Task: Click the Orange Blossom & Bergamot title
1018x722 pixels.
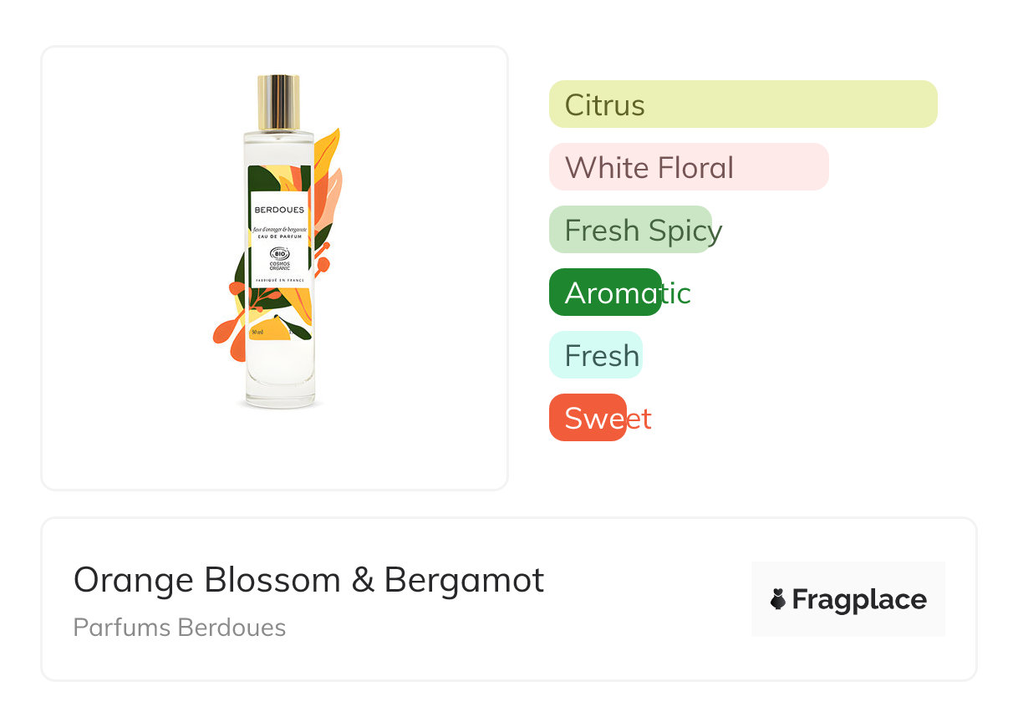Action: (x=308, y=580)
